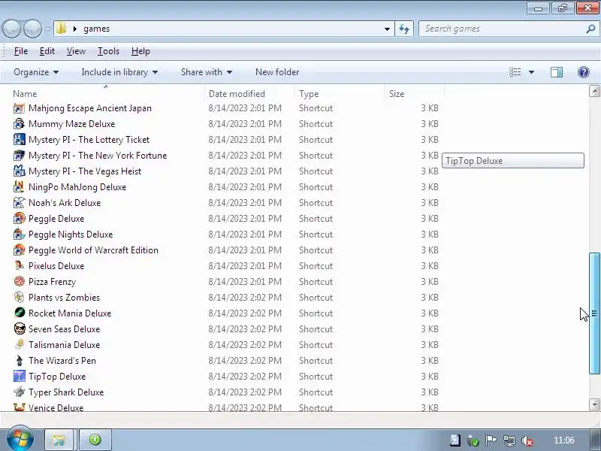Click the network tray icon
The image size is (601, 451).
click(x=509, y=440)
